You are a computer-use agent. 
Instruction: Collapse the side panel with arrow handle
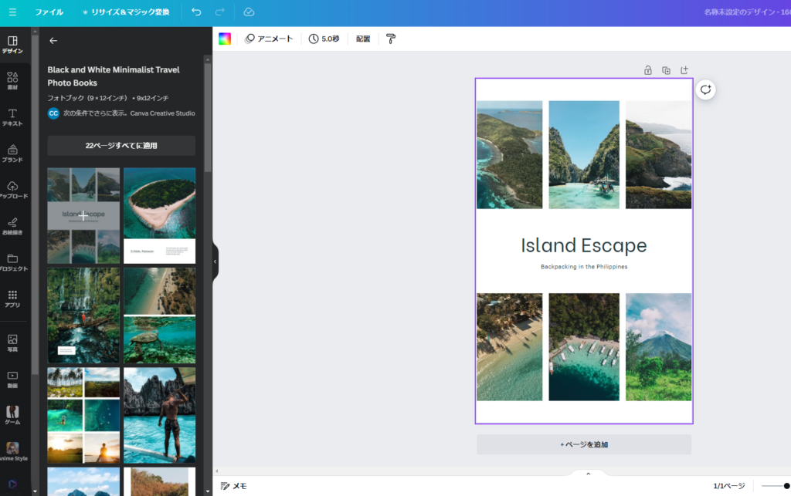[215, 262]
